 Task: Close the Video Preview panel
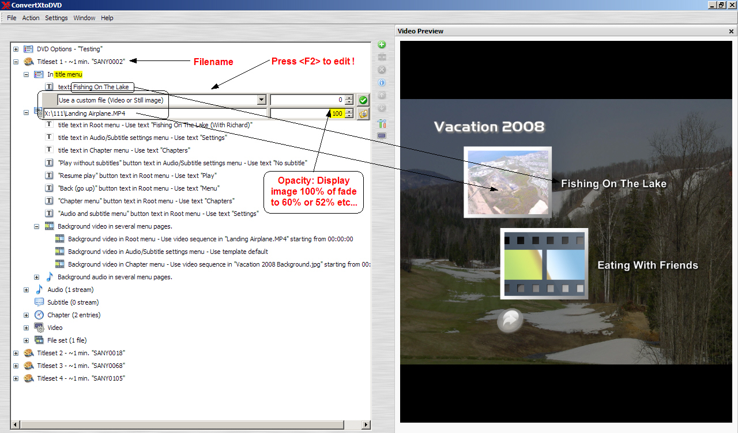click(x=732, y=32)
